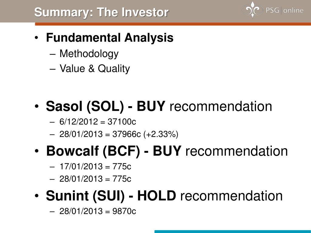The image size is (311, 233).
Task: Click the Sasol (SOL) BUY recommendation line
Action: 159,106
